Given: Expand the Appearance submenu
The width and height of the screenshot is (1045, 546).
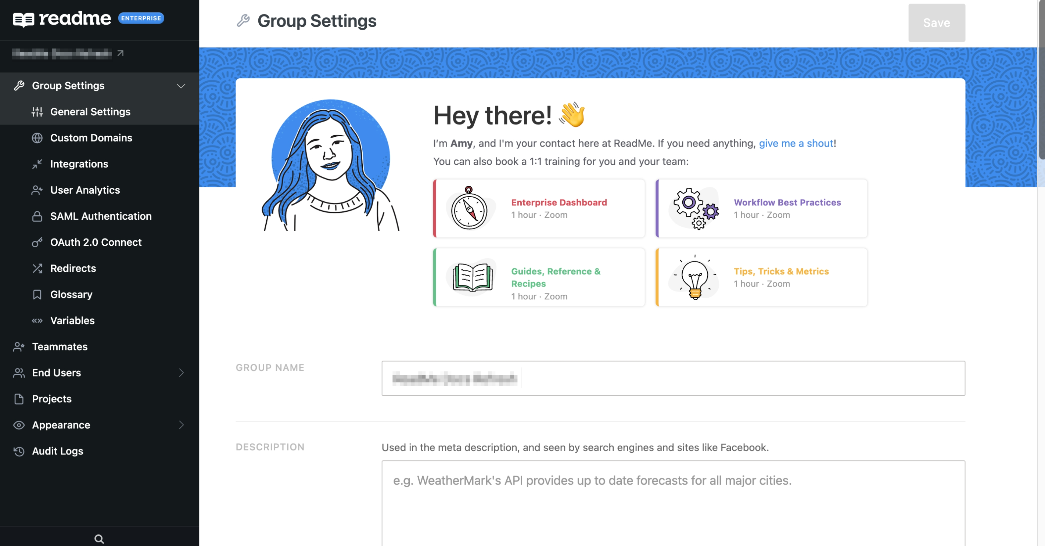Looking at the screenshot, I should pyautogui.click(x=181, y=425).
